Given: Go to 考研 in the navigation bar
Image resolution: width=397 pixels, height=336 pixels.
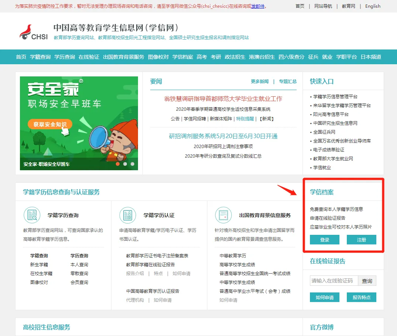Looking at the screenshot, I should tap(216, 57).
